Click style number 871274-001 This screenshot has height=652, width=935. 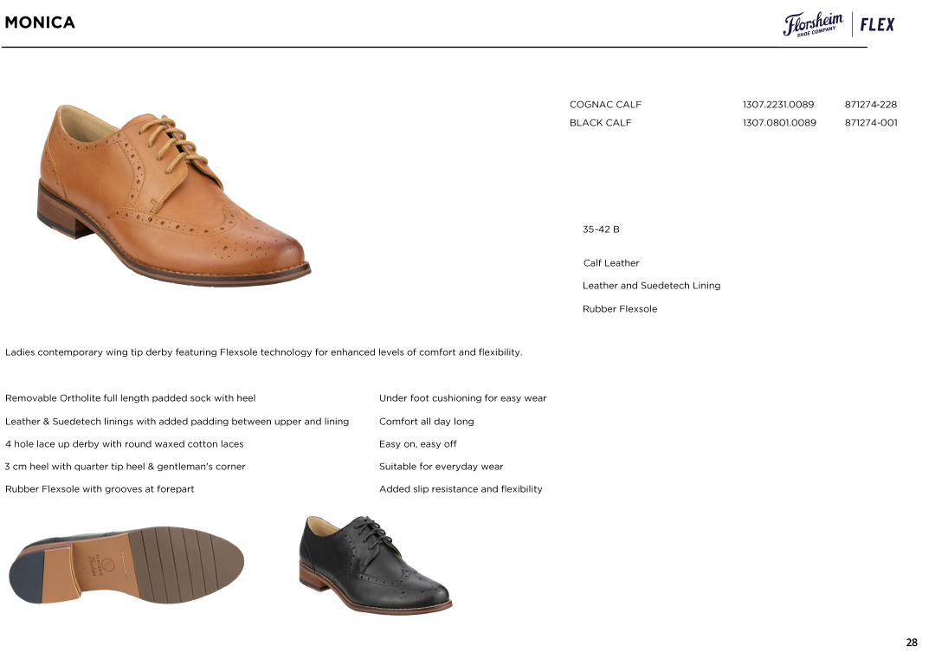click(x=871, y=122)
